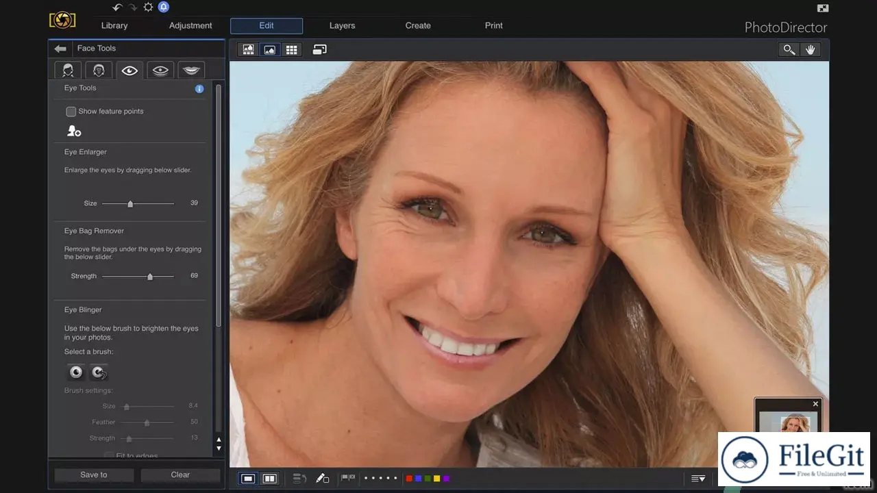Select the zoom magnifier tool
Screen dimensions: 877x493
coord(789,49)
